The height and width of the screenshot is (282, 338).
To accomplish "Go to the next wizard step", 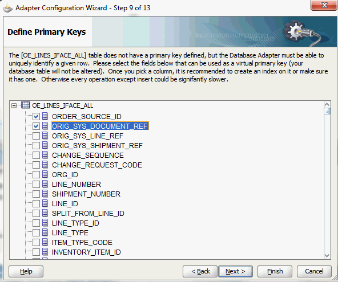I will click(235, 271).
